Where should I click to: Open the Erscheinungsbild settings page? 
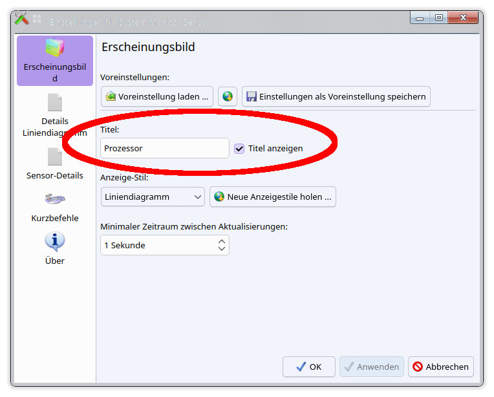(x=55, y=61)
